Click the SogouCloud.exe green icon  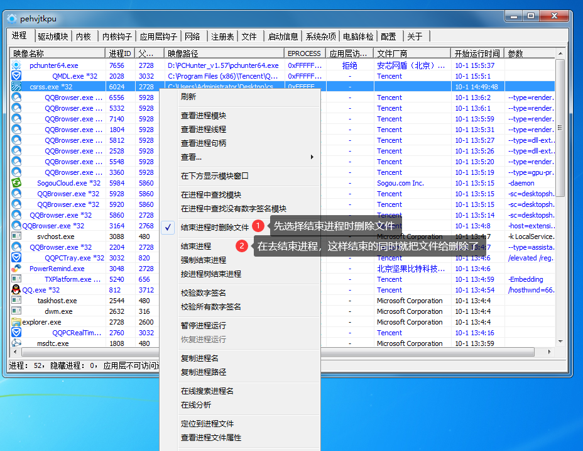click(x=16, y=183)
